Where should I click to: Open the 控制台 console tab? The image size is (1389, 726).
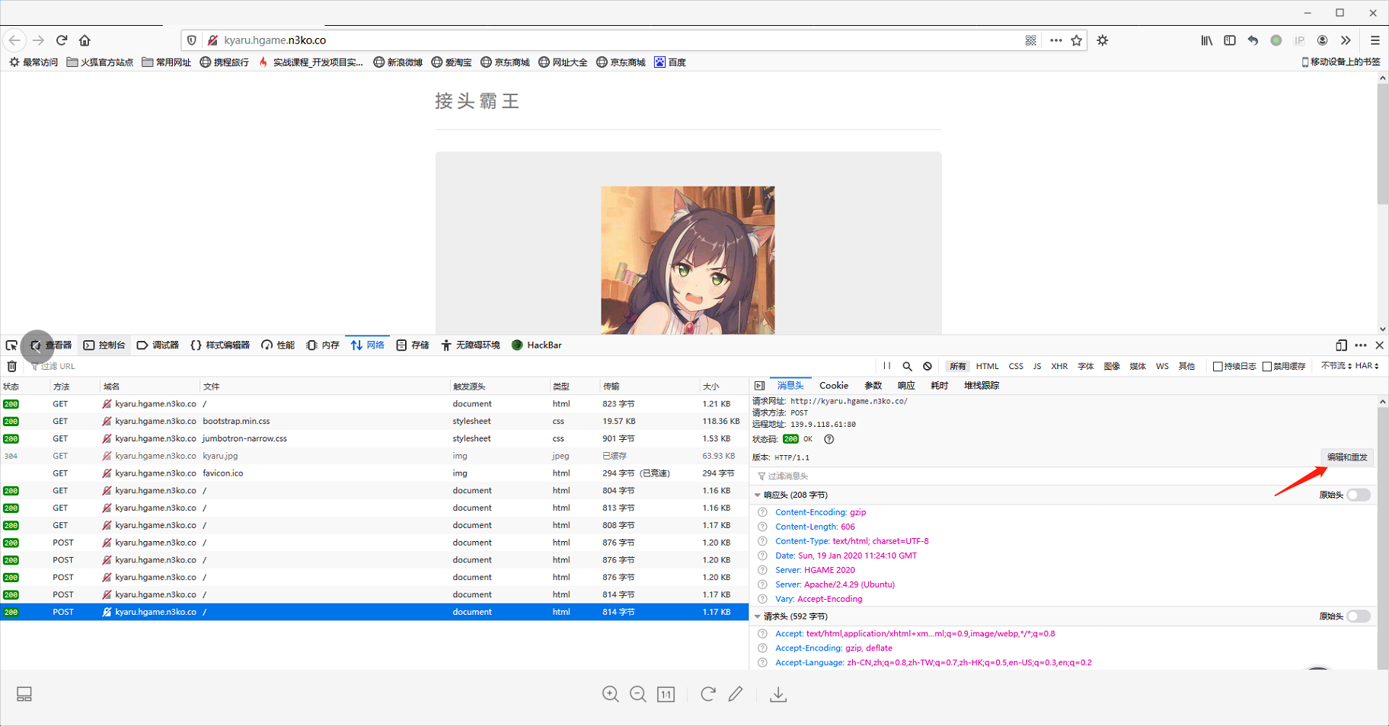(104, 345)
